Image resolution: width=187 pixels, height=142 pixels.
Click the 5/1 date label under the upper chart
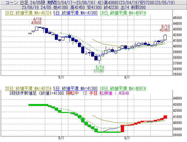(x=61, y=77)
